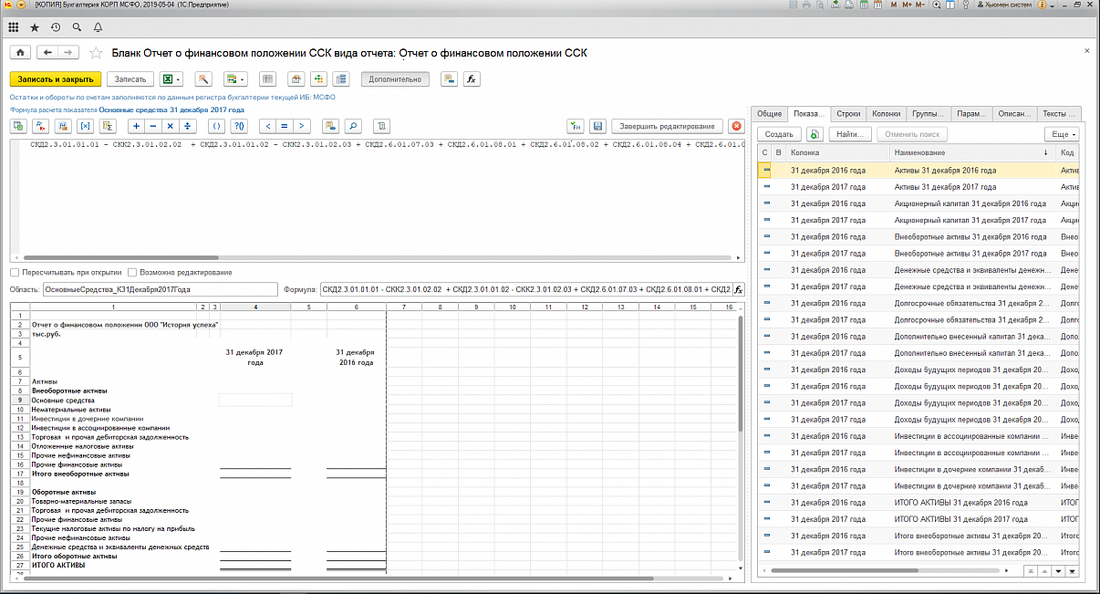
Task: Click Завершить редактирование button
Action: 667,126
